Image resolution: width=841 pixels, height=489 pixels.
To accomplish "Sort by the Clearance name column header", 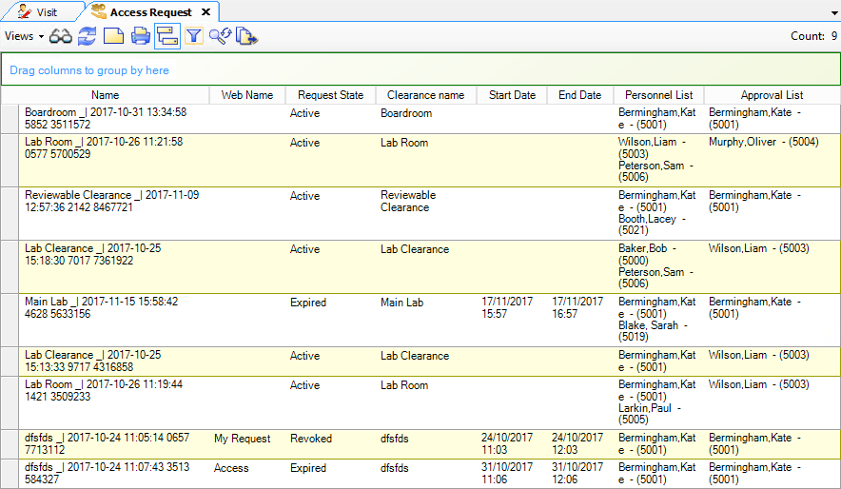I will tap(426, 95).
